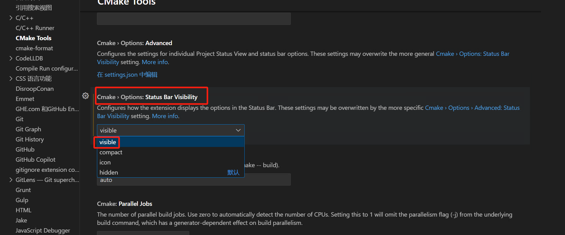Select GitHub Copilot in settings tree
This screenshot has width=565, height=235.
(36, 160)
